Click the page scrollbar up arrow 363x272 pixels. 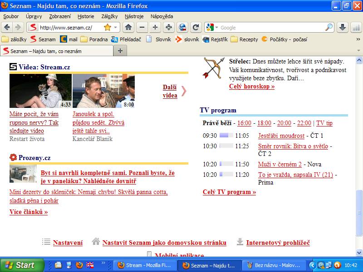pyautogui.click(x=359, y=61)
